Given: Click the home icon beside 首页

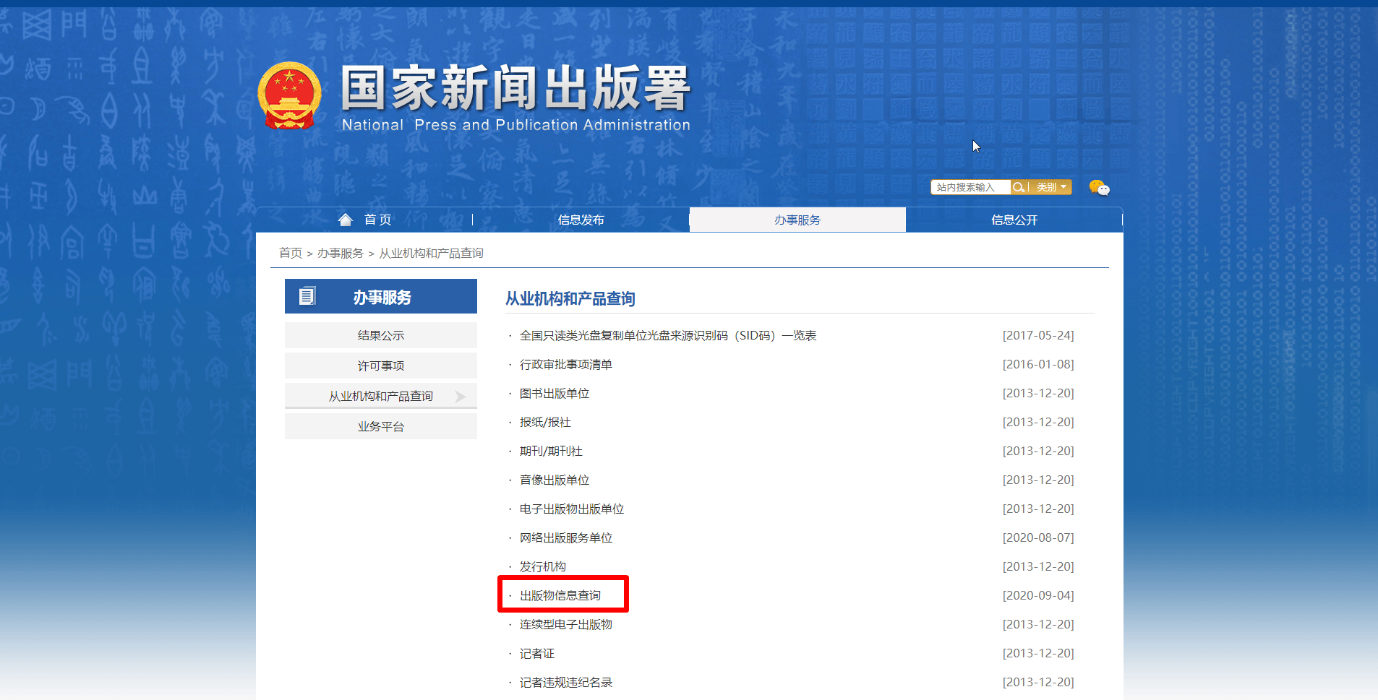Looking at the screenshot, I should (345, 219).
